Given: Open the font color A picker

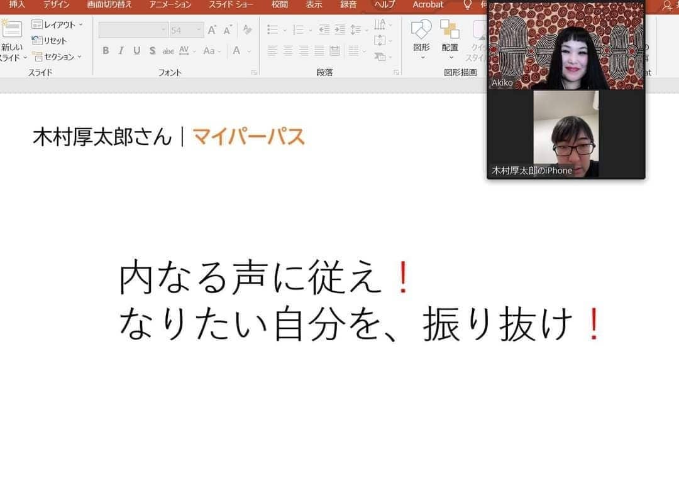Looking at the screenshot, I should 236,51.
